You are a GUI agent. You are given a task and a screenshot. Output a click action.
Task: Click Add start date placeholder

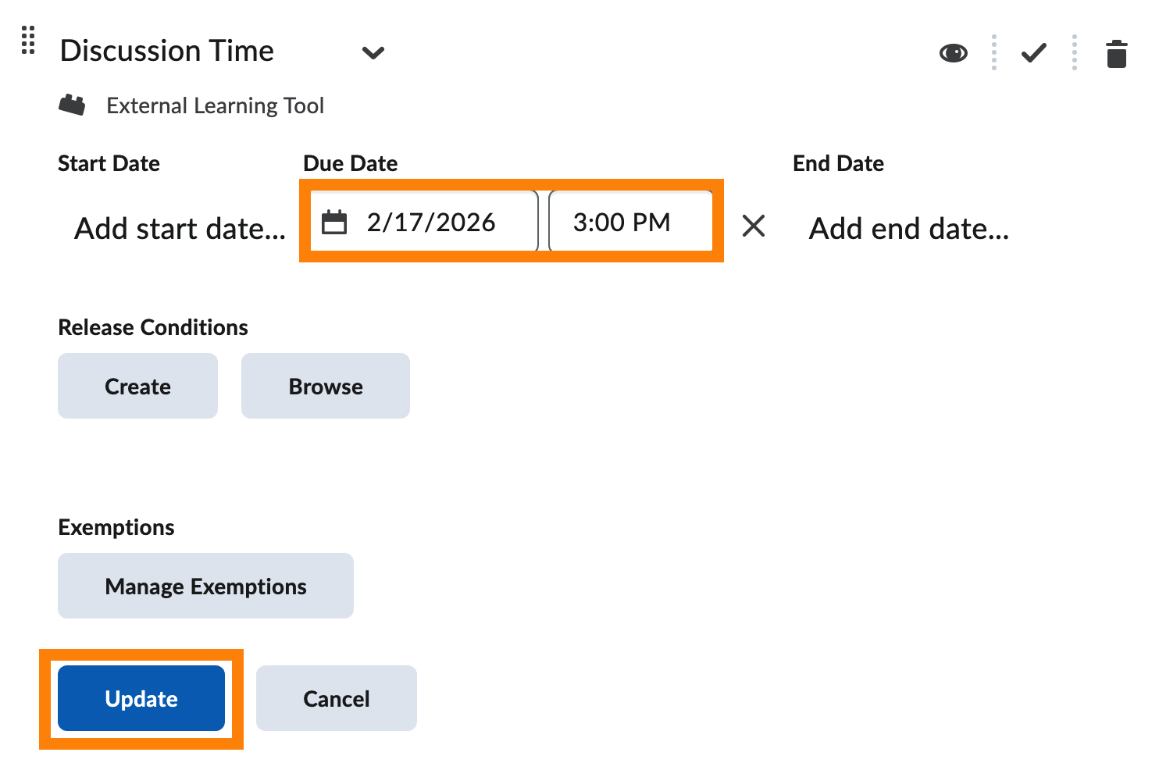[179, 228]
